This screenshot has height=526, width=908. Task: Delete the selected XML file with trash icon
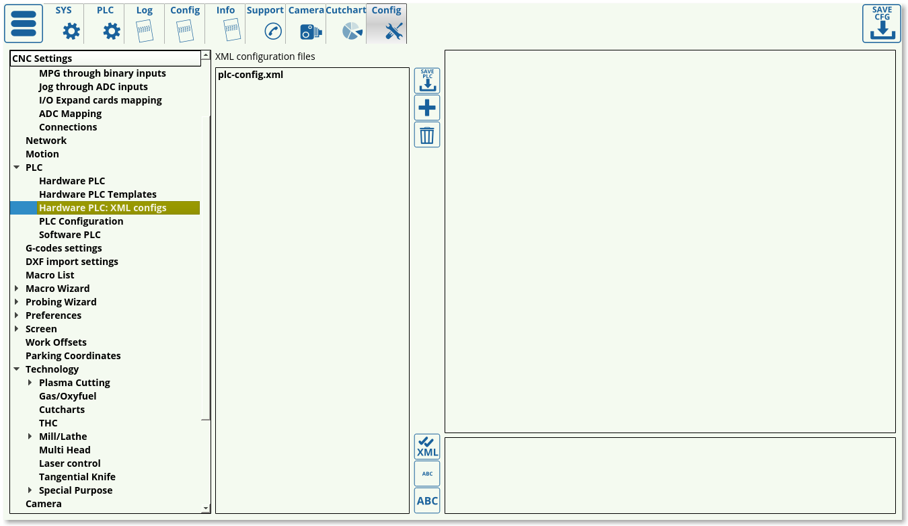(427, 135)
